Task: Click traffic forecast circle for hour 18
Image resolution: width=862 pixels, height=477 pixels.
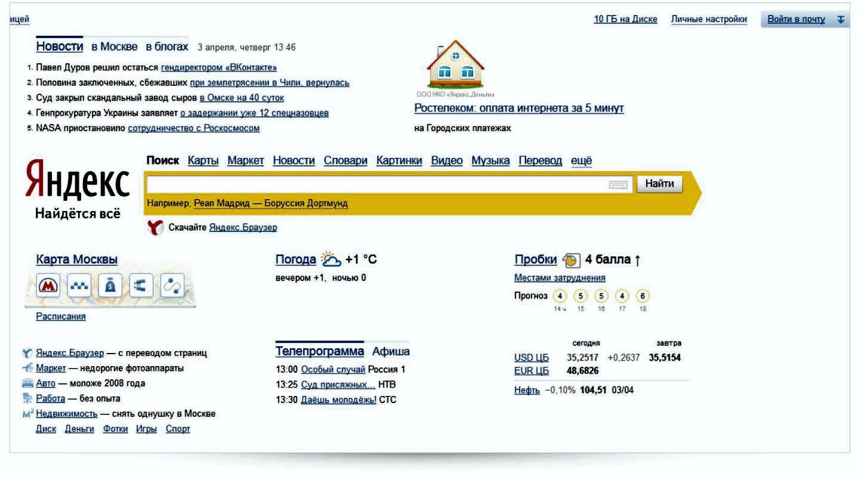Action: pos(642,296)
